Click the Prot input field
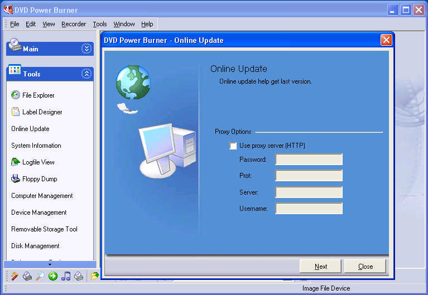 [309, 176]
